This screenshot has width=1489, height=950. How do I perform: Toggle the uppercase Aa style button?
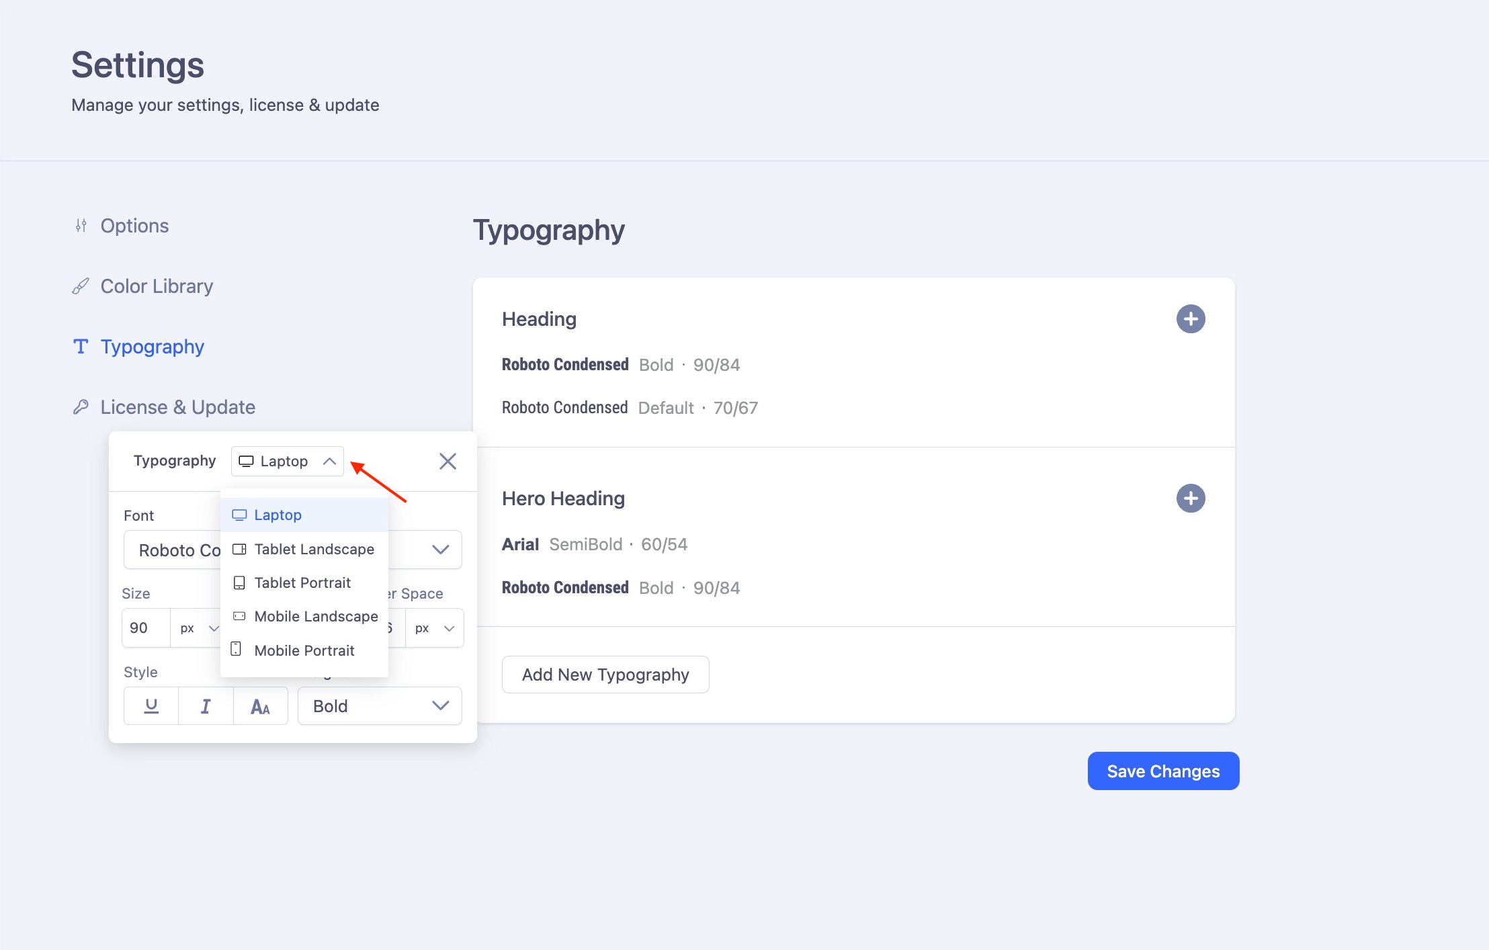tap(260, 706)
